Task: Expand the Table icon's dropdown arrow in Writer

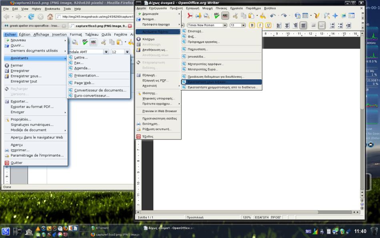Action: (311, 16)
